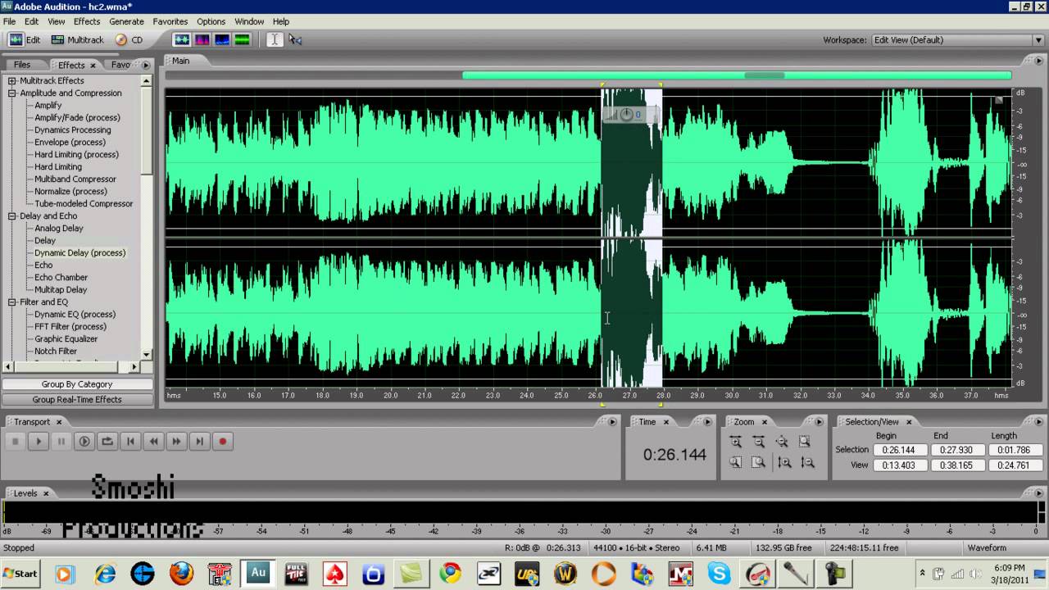Click Zoom Out Horizontally icon
Screen dimensions: 1049x590
758,441
